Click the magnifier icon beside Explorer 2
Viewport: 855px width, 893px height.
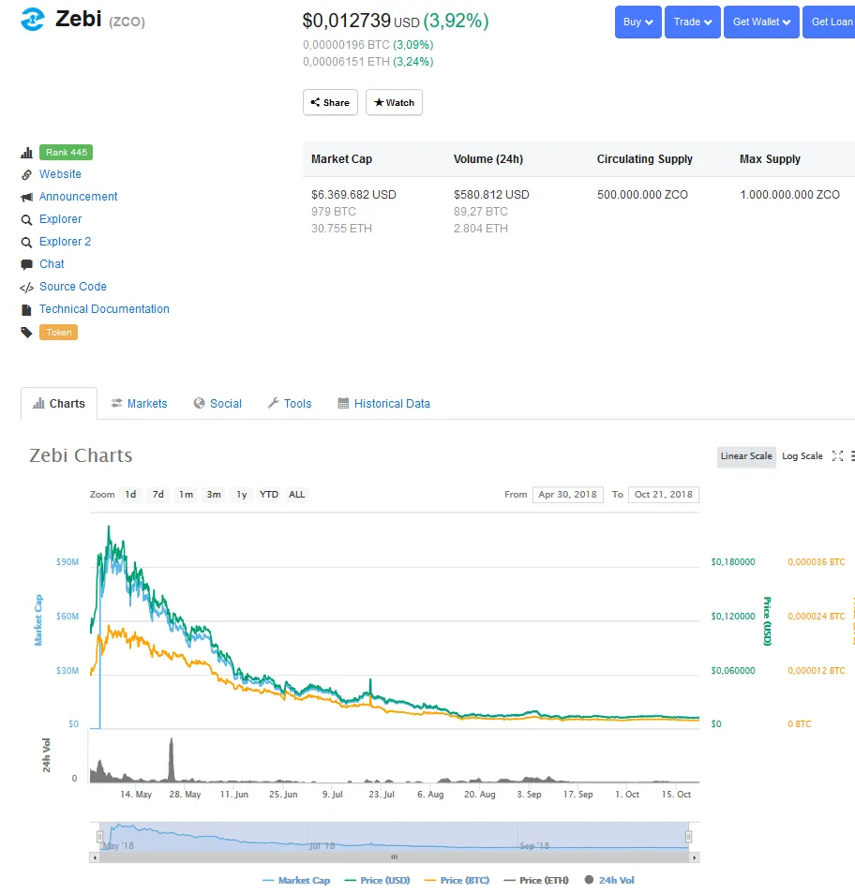click(26, 243)
